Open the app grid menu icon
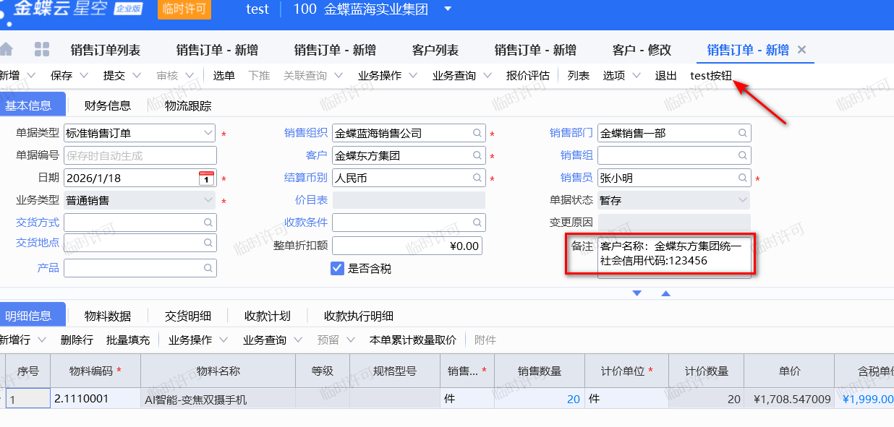The image size is (894, 427). coord(42,49)
